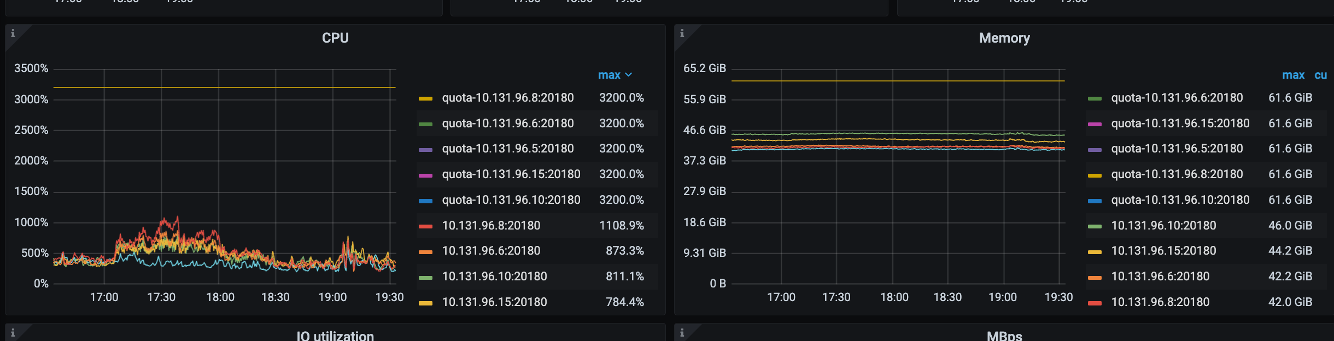
Task: Click red swatch of 10.131.96.8:20180 in CPU legend
Action: point(425,226)
